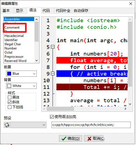The height and width of the screenshot is (145, 136).
Task: Open the foreground Blue color dropdown
Action: (21, 74)
